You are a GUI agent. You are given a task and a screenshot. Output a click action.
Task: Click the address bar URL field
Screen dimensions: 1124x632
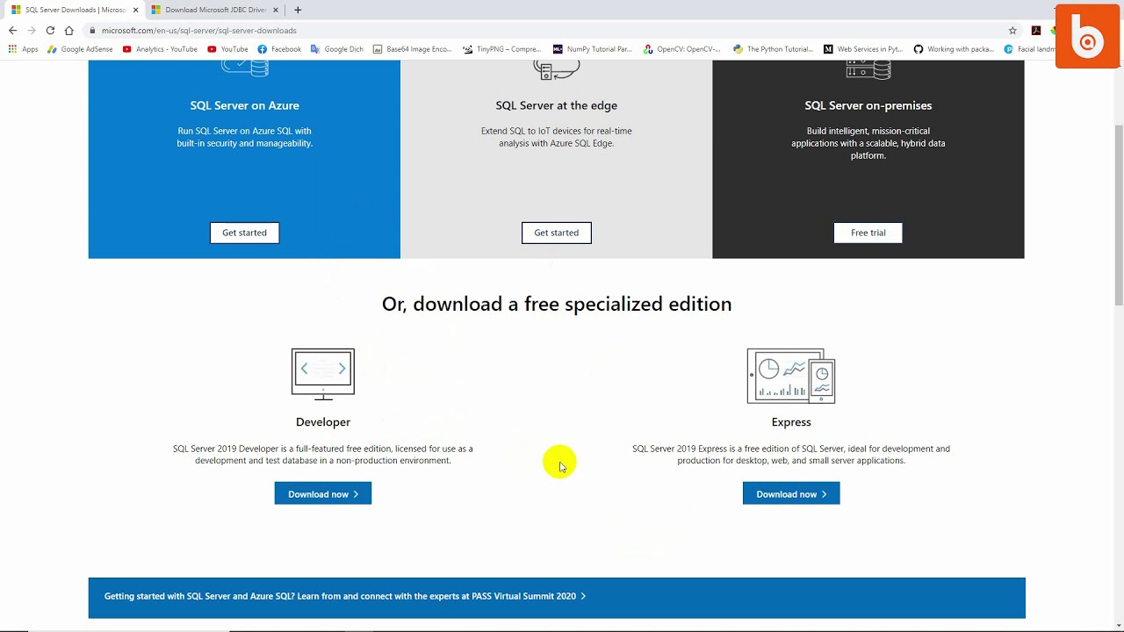tap(544, 30)
